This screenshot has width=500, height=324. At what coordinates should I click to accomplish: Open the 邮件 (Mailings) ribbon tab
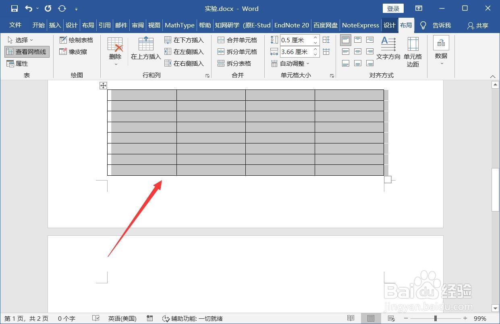coord(121,25)
